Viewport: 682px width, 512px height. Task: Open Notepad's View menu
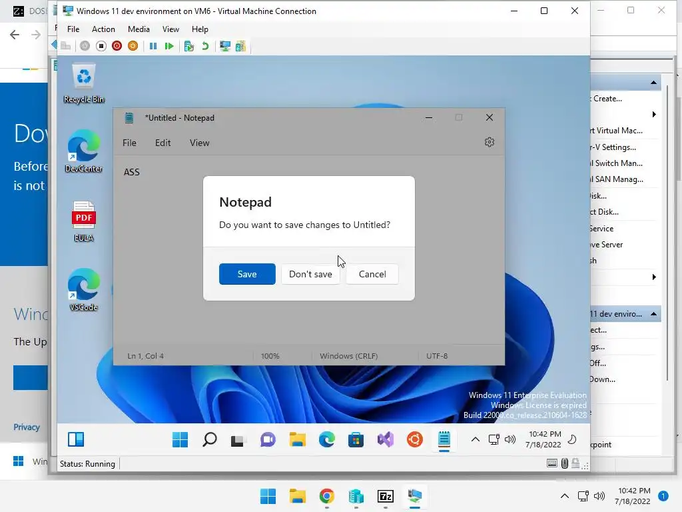tap(199, 143)
